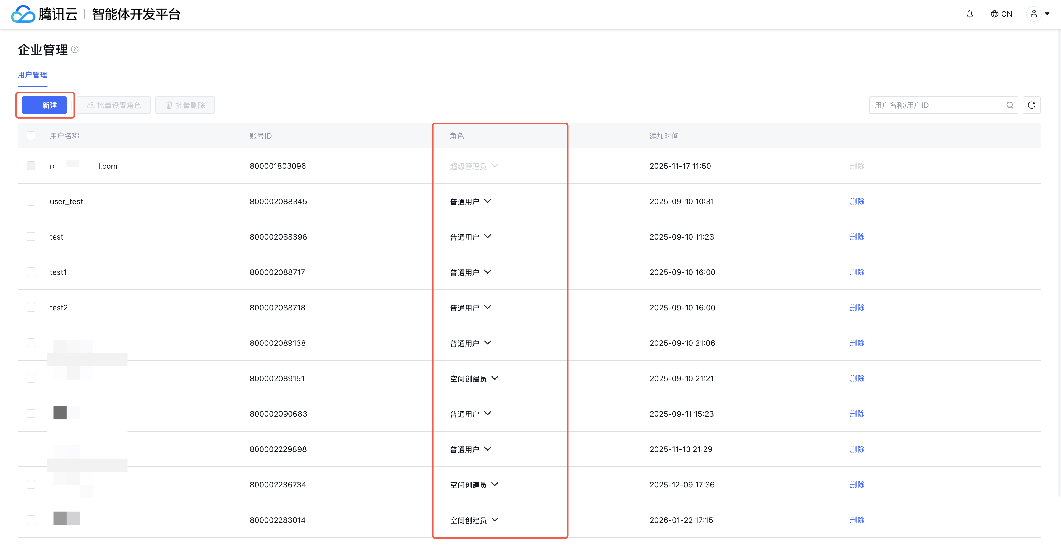Image resolution: width=1061 pixels, height=551 pixels.
Task: Focus the 用户名称/用户ID search field
Action: pos(935,105)
